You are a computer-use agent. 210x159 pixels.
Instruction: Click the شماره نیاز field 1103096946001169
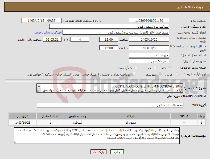click(x=149, y=21)
